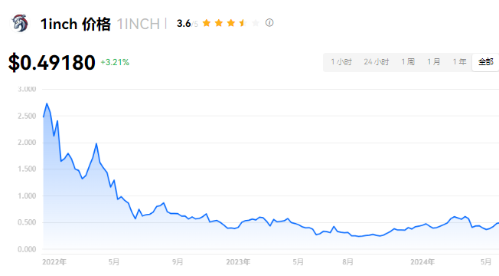The width and height of the screenshot is (499, 276).
Task: Click the chart peak near 2022年
Action: tap(47, 103)
